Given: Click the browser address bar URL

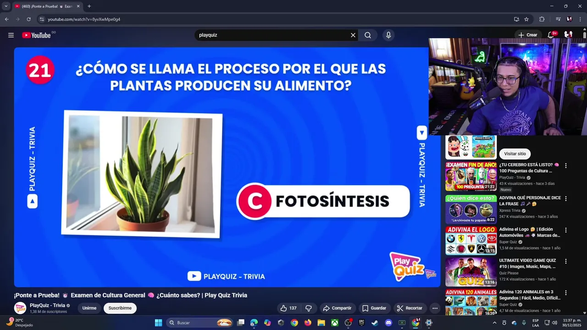Looking at the screenshot, I should point(84,19).
